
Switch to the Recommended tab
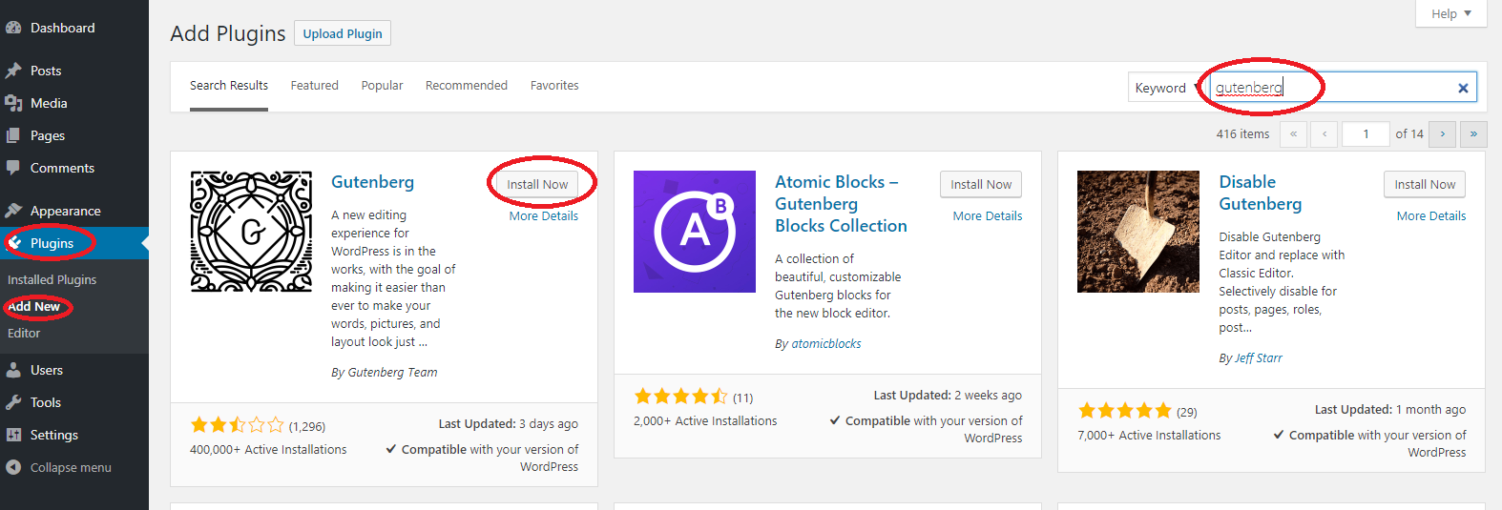click(467, 86)
